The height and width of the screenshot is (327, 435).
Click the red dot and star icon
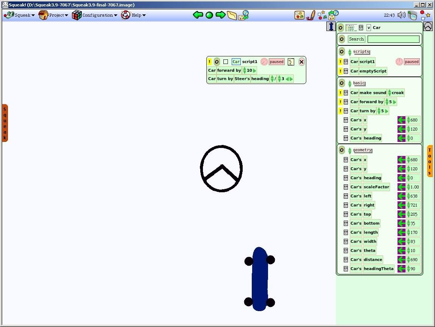click(425, 15)
